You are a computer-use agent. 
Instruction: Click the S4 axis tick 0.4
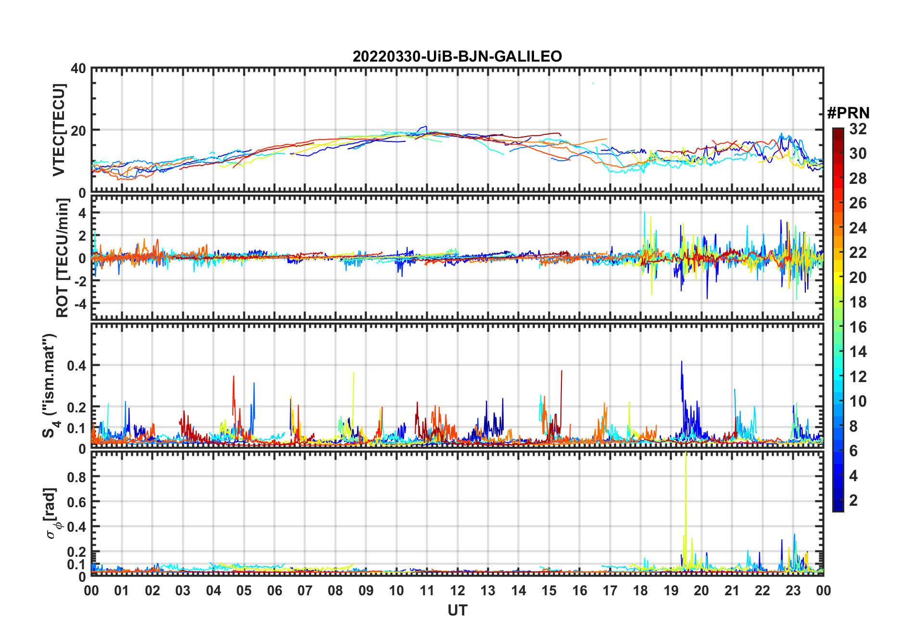pyautogui.click(x=76, y=366)
